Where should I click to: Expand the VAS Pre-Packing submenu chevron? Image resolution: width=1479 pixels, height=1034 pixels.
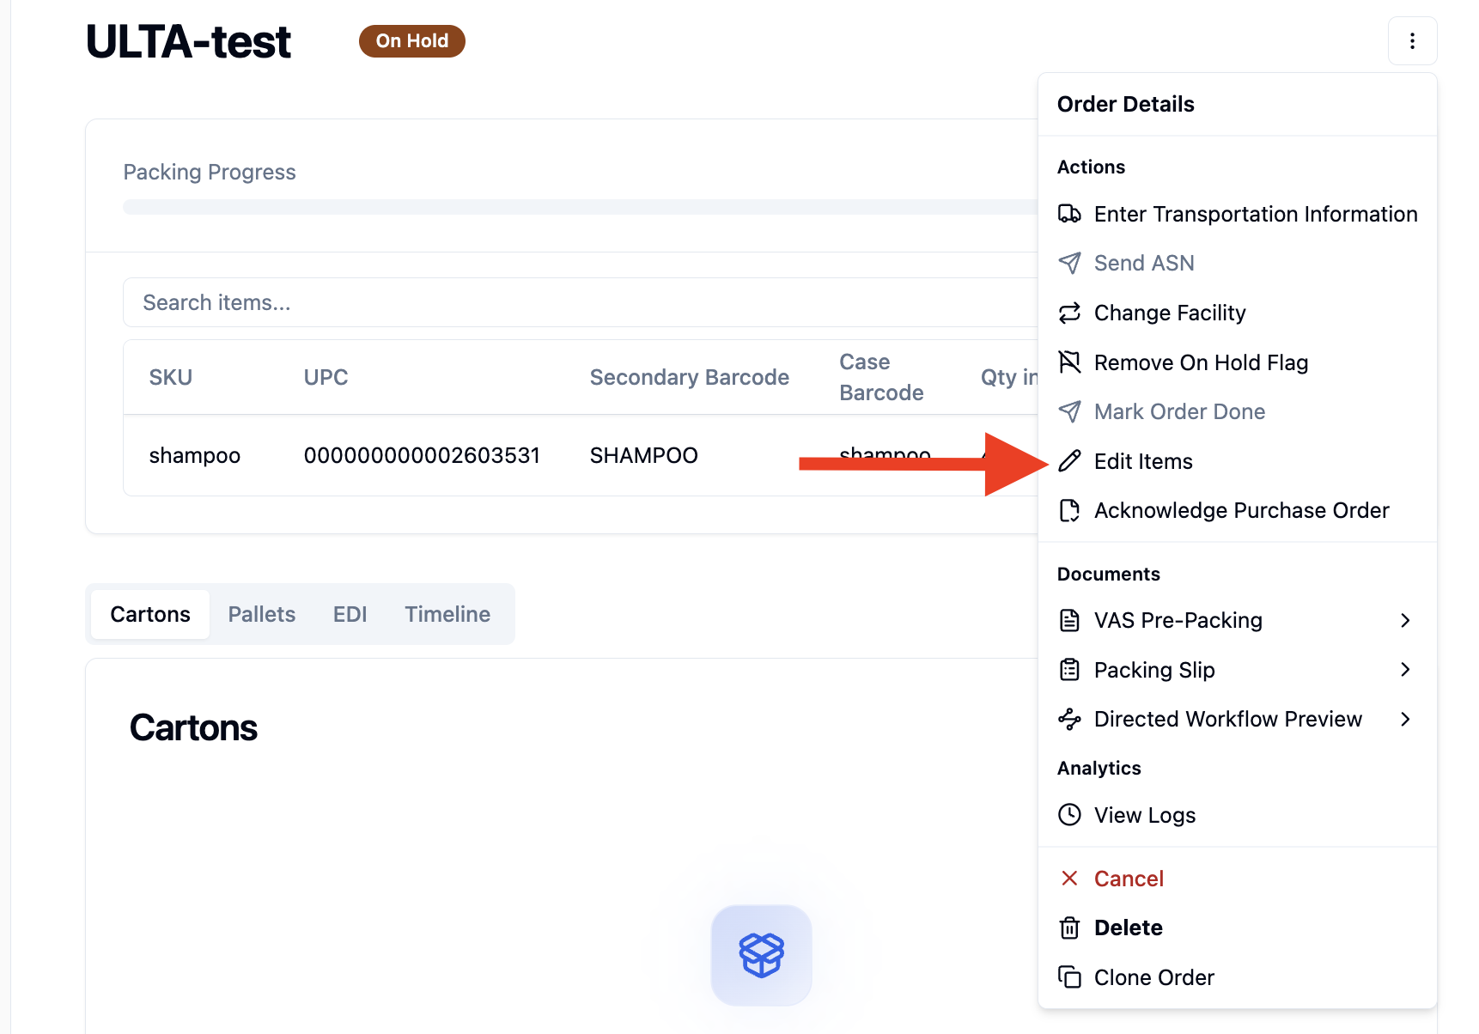click(1405, 620)
